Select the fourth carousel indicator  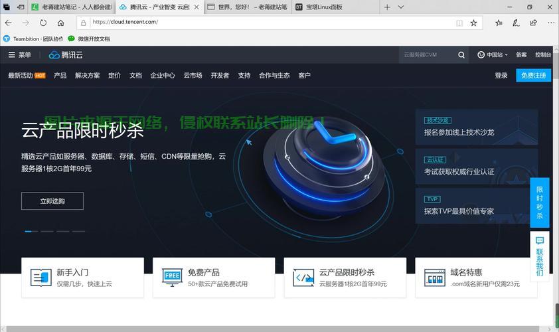click(79, 232)
